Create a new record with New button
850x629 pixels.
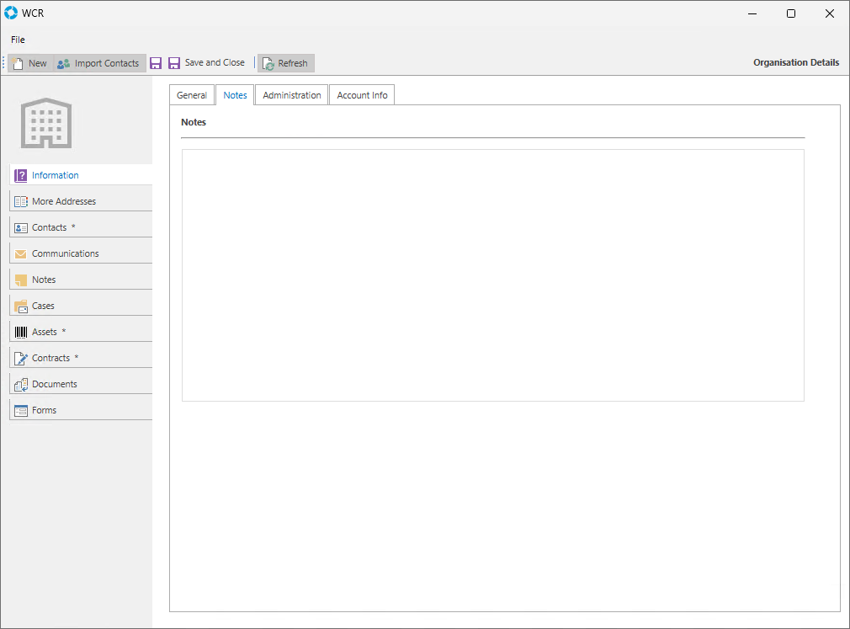pyautogui.click(x=30, y=63)
